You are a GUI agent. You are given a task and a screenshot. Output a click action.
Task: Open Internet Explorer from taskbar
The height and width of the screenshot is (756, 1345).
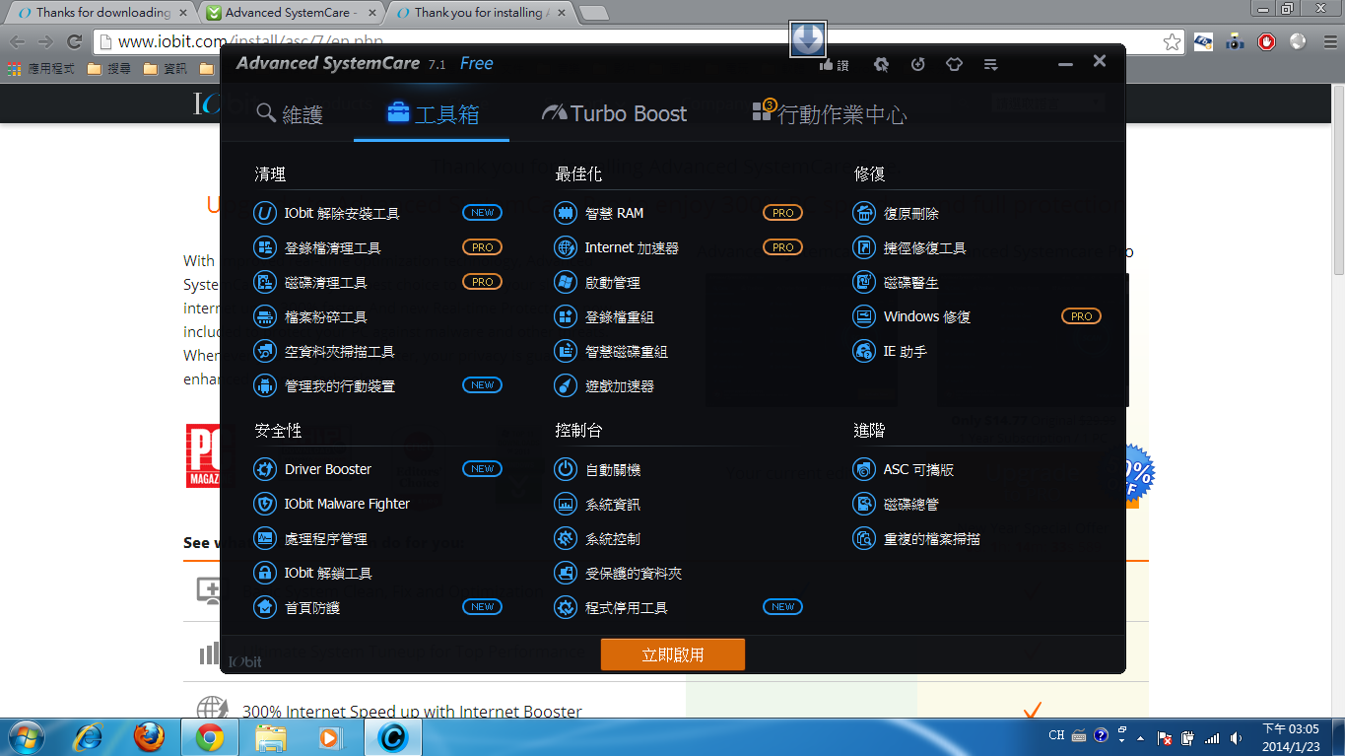click(x=90, y=736)
